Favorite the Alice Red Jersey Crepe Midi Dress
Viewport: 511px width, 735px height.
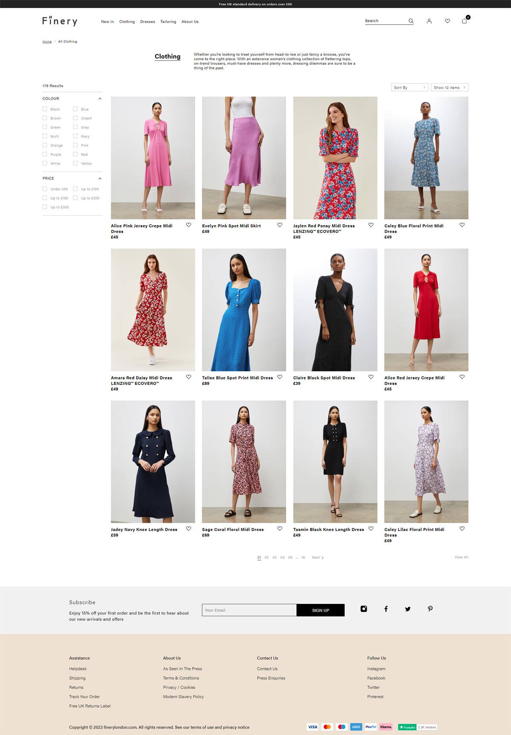point(462,377)
